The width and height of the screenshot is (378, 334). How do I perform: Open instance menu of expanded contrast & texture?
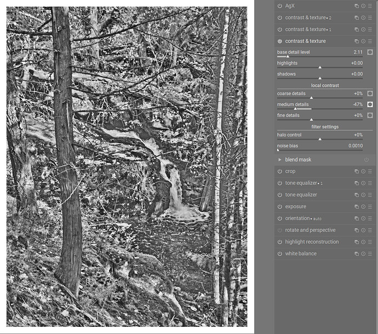pyautogui.click(x=357, y=41)
